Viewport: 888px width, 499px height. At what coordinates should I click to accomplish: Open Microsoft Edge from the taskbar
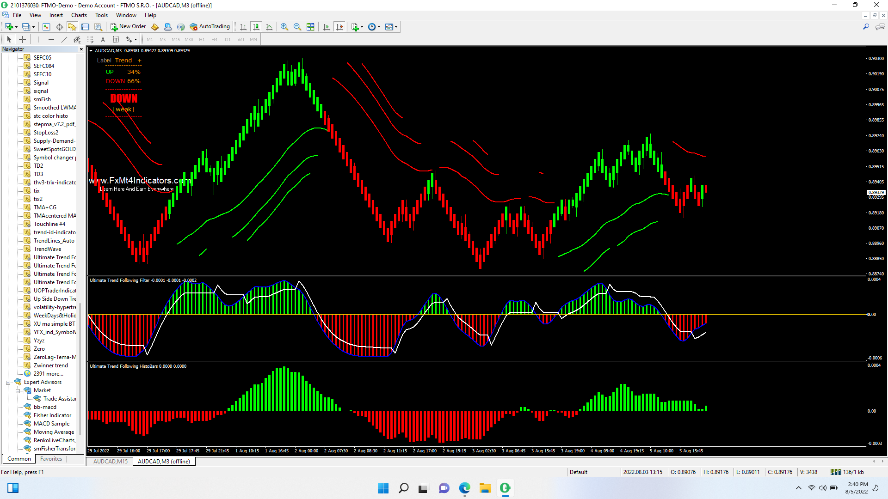pos(464,488)
